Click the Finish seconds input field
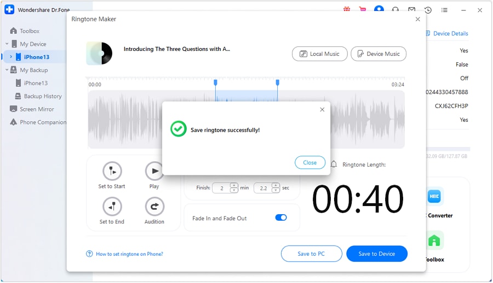This screenshot has width=493, height=283. coord(263,188)
